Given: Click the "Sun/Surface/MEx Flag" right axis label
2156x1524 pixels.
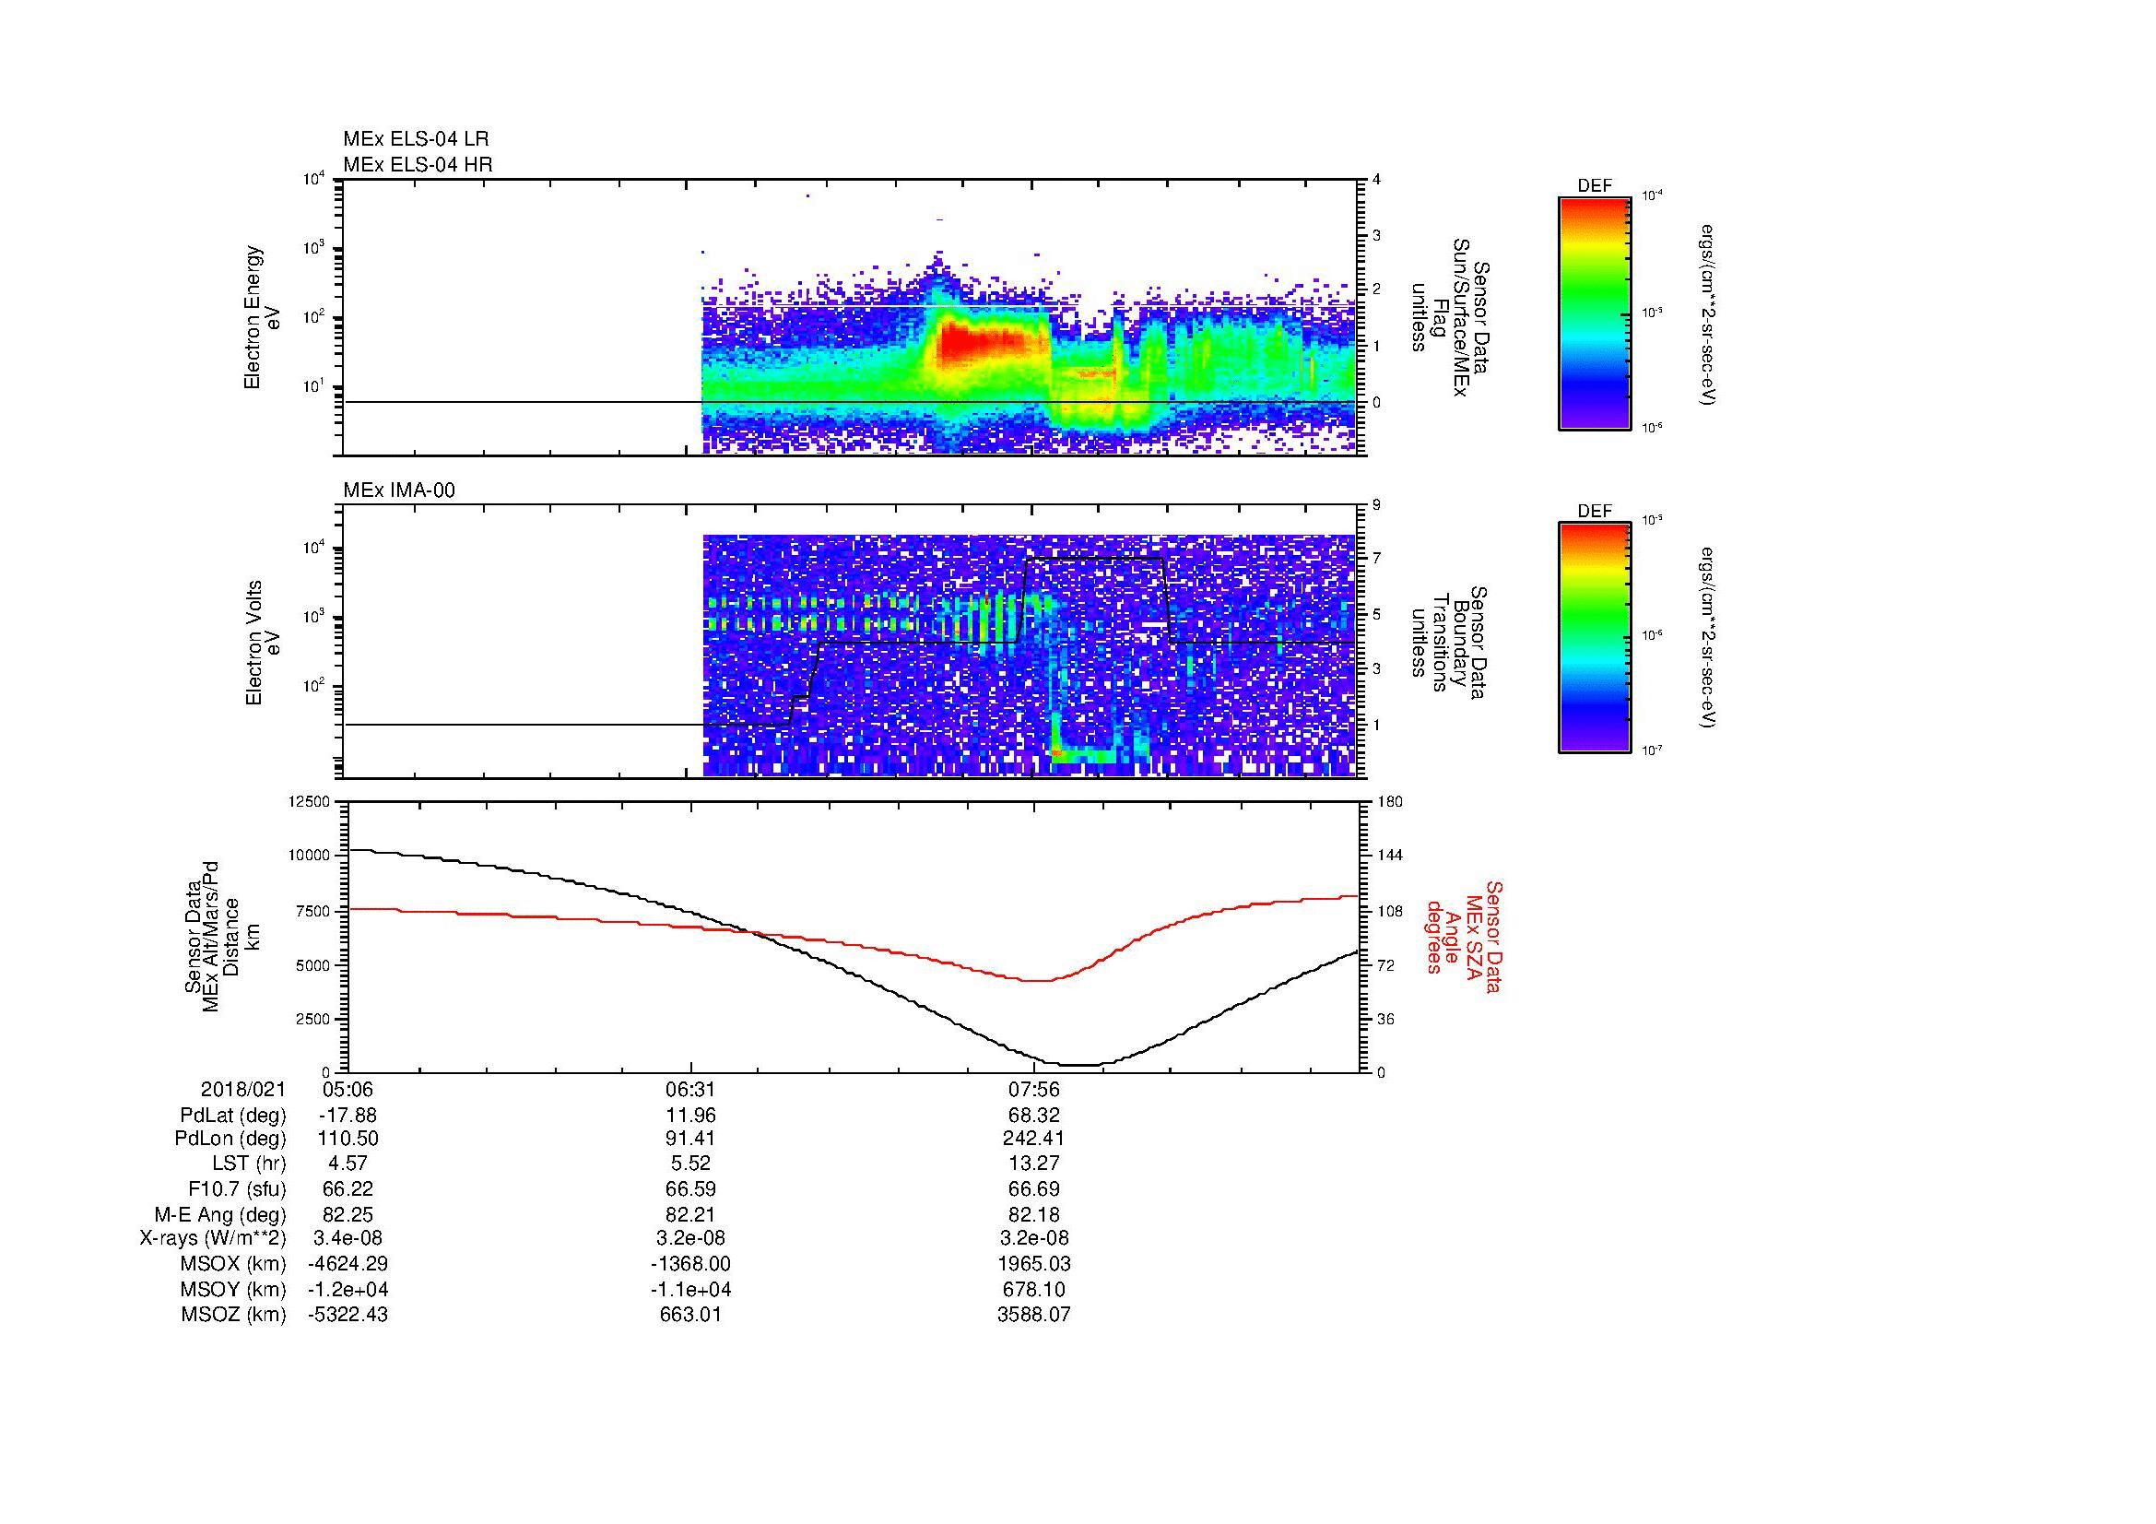Looking at the screenshot, I should pos(1451,317).
